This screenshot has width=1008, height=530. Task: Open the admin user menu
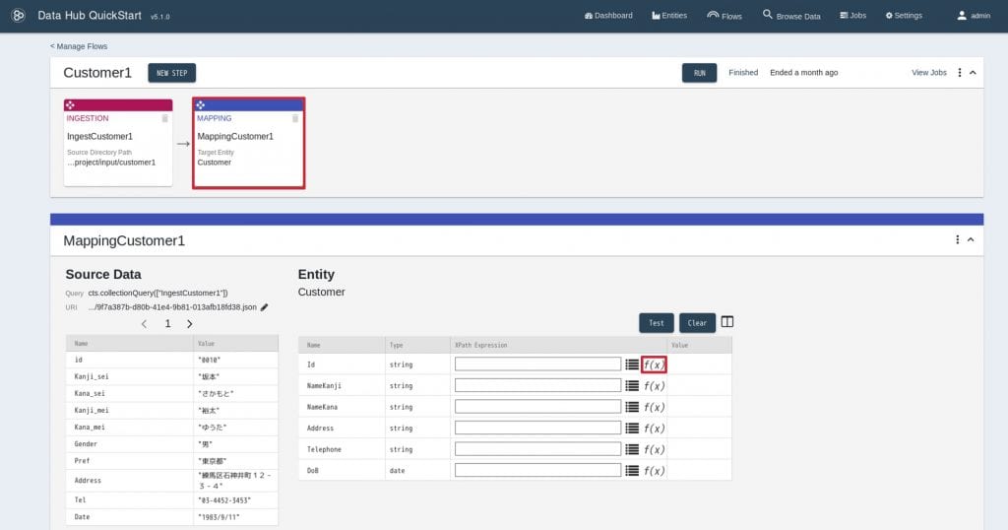(x=974, y=16)
